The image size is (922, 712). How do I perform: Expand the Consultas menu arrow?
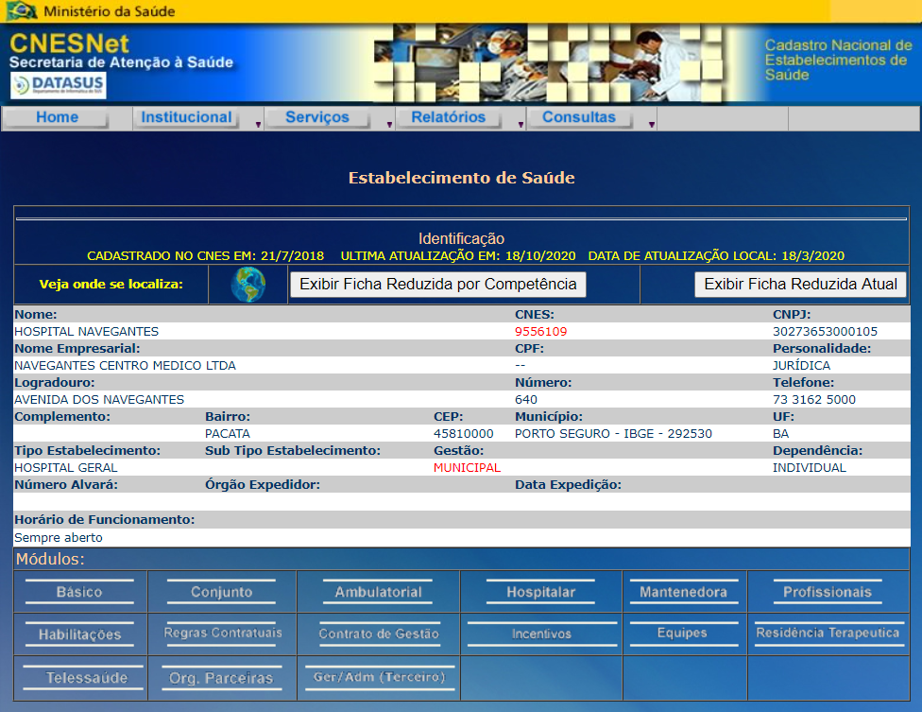pyautogui.click(x=652, y=124)
